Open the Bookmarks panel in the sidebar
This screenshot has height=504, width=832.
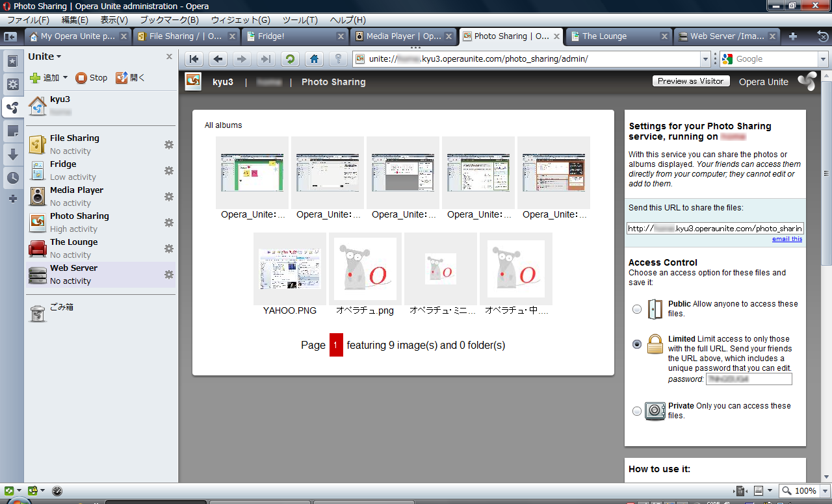pos(12,62)
